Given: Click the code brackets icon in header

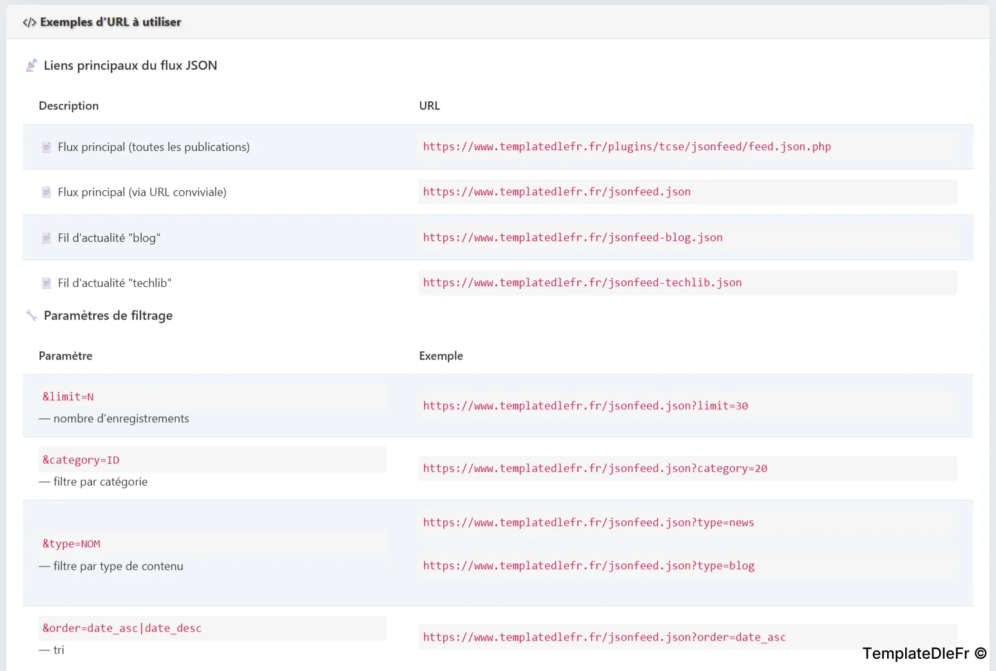Looking at the screenshot, I should (29, 22).
